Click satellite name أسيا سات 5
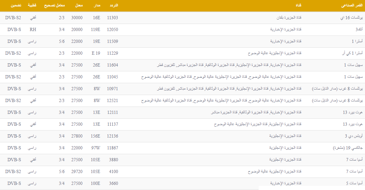 354,184
